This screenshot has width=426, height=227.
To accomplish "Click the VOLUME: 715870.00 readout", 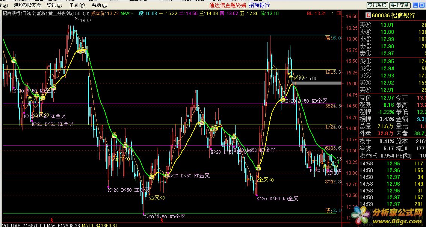I will tap(23, 225).
